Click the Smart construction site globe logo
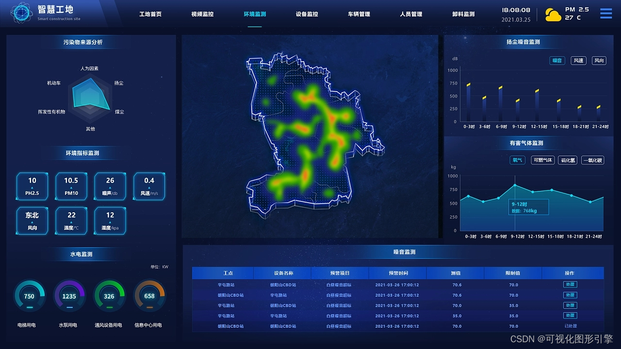This screenshot has width=621, height=349. pyautogui.click(x=22, y=14)
